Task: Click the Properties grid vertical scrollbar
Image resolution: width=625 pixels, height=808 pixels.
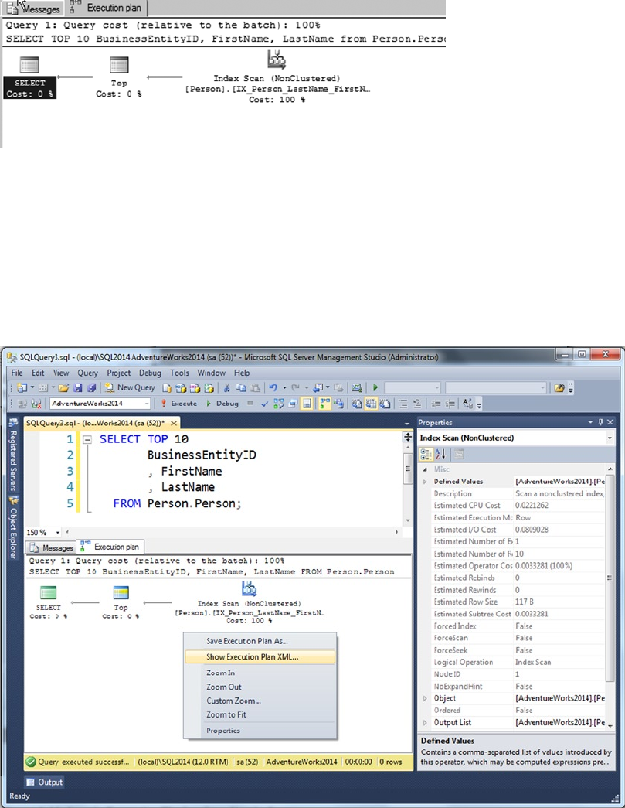Action: pyautogui.click(x=610, y=577)
